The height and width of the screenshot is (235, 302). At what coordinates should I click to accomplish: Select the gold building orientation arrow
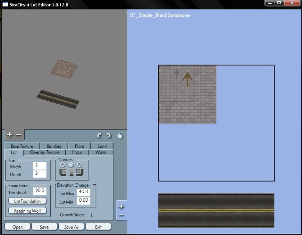pos(187,80)
